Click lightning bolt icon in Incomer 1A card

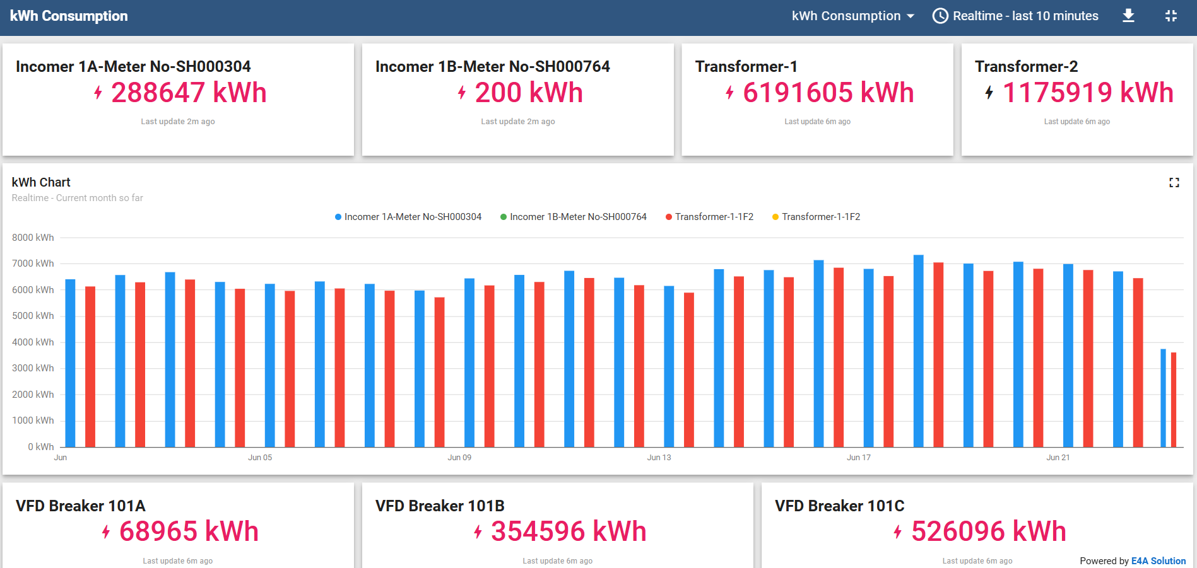point(98,93)
